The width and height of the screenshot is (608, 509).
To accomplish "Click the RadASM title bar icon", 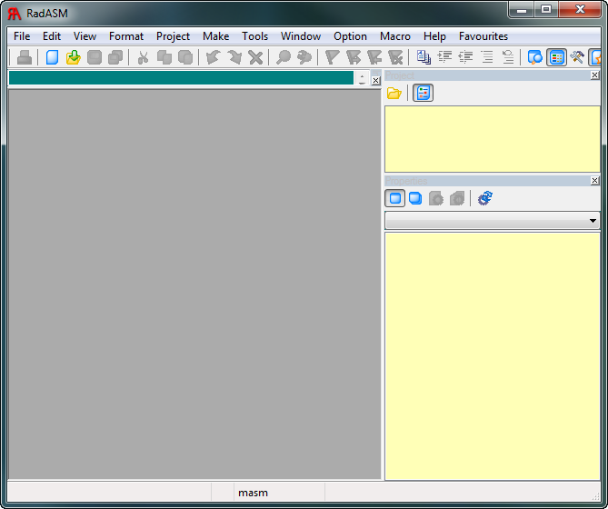I will click(x=15, y=14).
